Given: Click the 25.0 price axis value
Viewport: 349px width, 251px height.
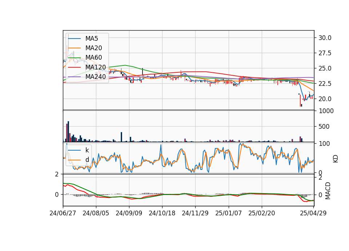Looking at the screenshot, I should coord(325,68).
